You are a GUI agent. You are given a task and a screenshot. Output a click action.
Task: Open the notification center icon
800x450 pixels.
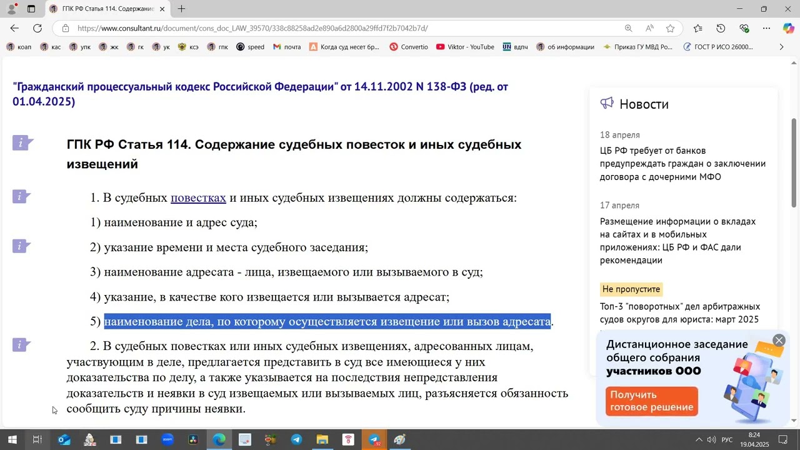click(x=782, y=440)
